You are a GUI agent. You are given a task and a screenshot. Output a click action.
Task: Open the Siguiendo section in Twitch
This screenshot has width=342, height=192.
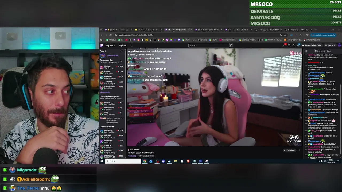click(x=110, y=46)
